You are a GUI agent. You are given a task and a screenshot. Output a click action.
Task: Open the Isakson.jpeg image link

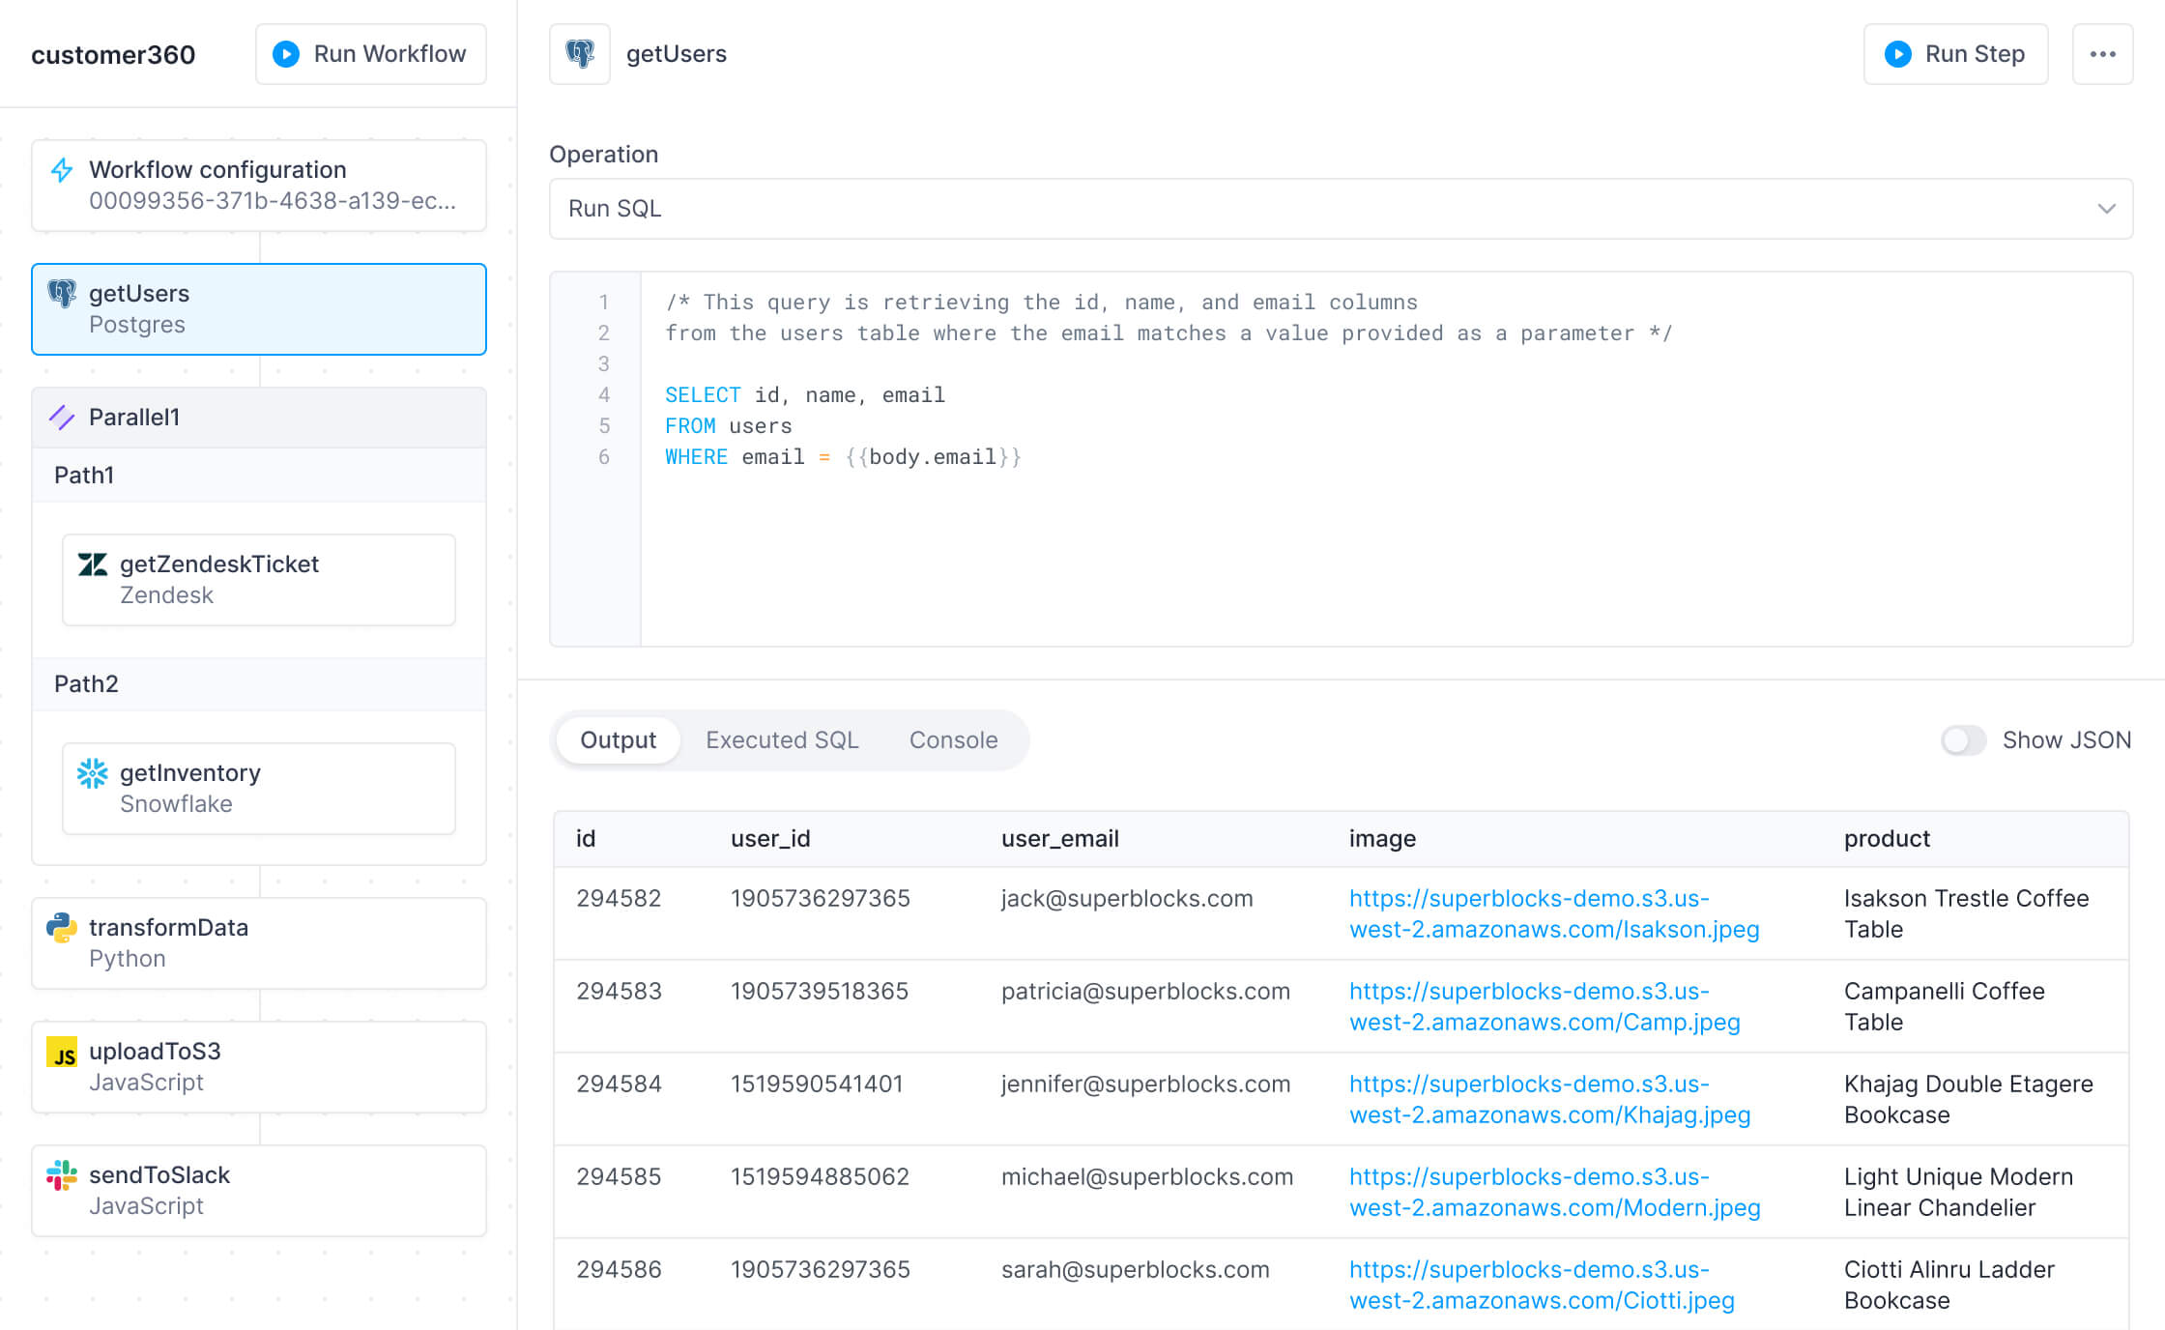click(1552, 913)
